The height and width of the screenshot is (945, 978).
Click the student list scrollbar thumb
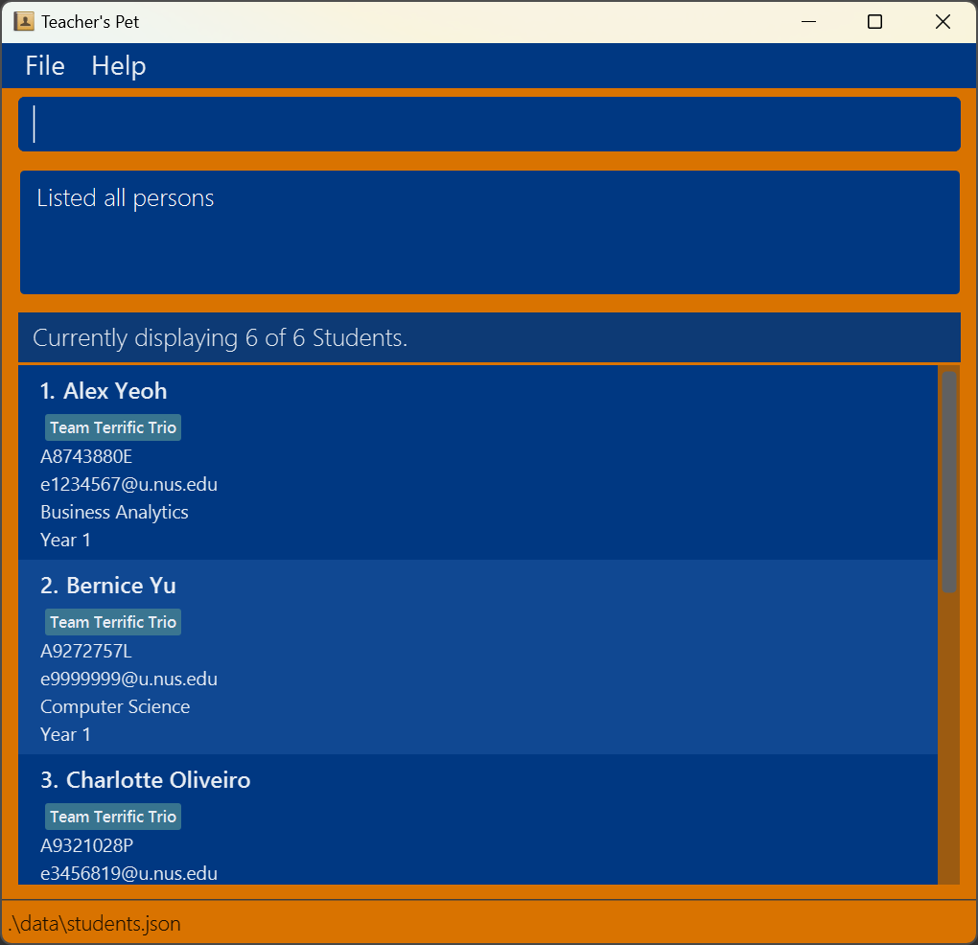click(949, 482)
